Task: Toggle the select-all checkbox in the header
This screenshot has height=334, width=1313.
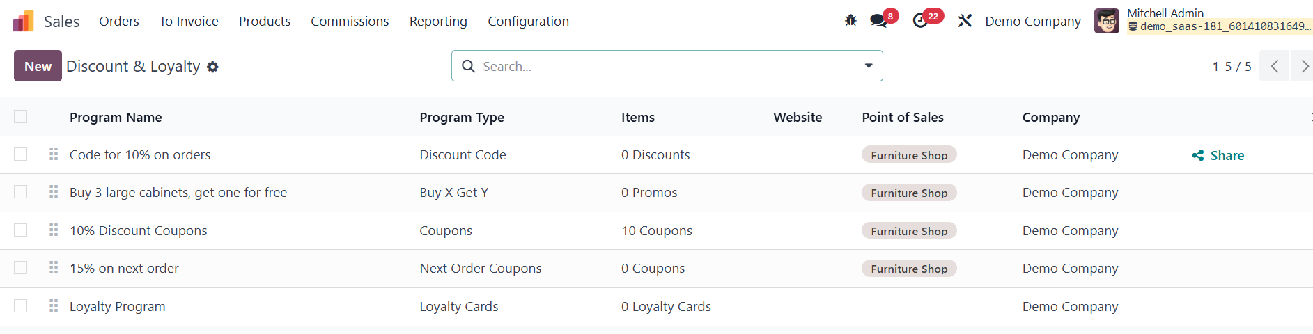Action: pos(21,117)
